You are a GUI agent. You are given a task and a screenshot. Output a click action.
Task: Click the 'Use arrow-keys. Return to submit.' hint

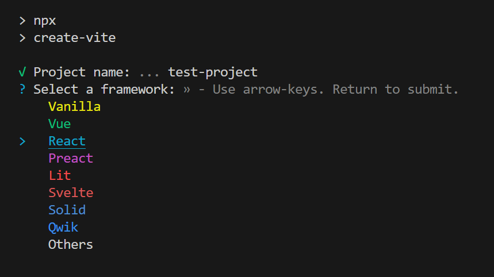pos(336,90)
